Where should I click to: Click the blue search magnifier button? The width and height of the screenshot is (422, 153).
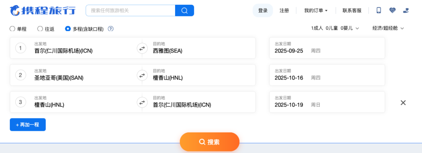click(x=184, y=11)
